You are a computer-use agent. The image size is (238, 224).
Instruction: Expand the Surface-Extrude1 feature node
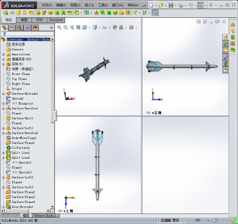click(x=3, y=94)
